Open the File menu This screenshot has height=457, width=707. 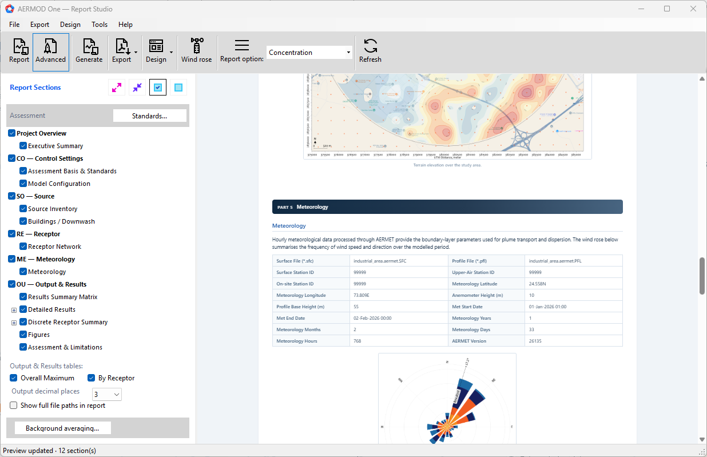tap(14, 25)
